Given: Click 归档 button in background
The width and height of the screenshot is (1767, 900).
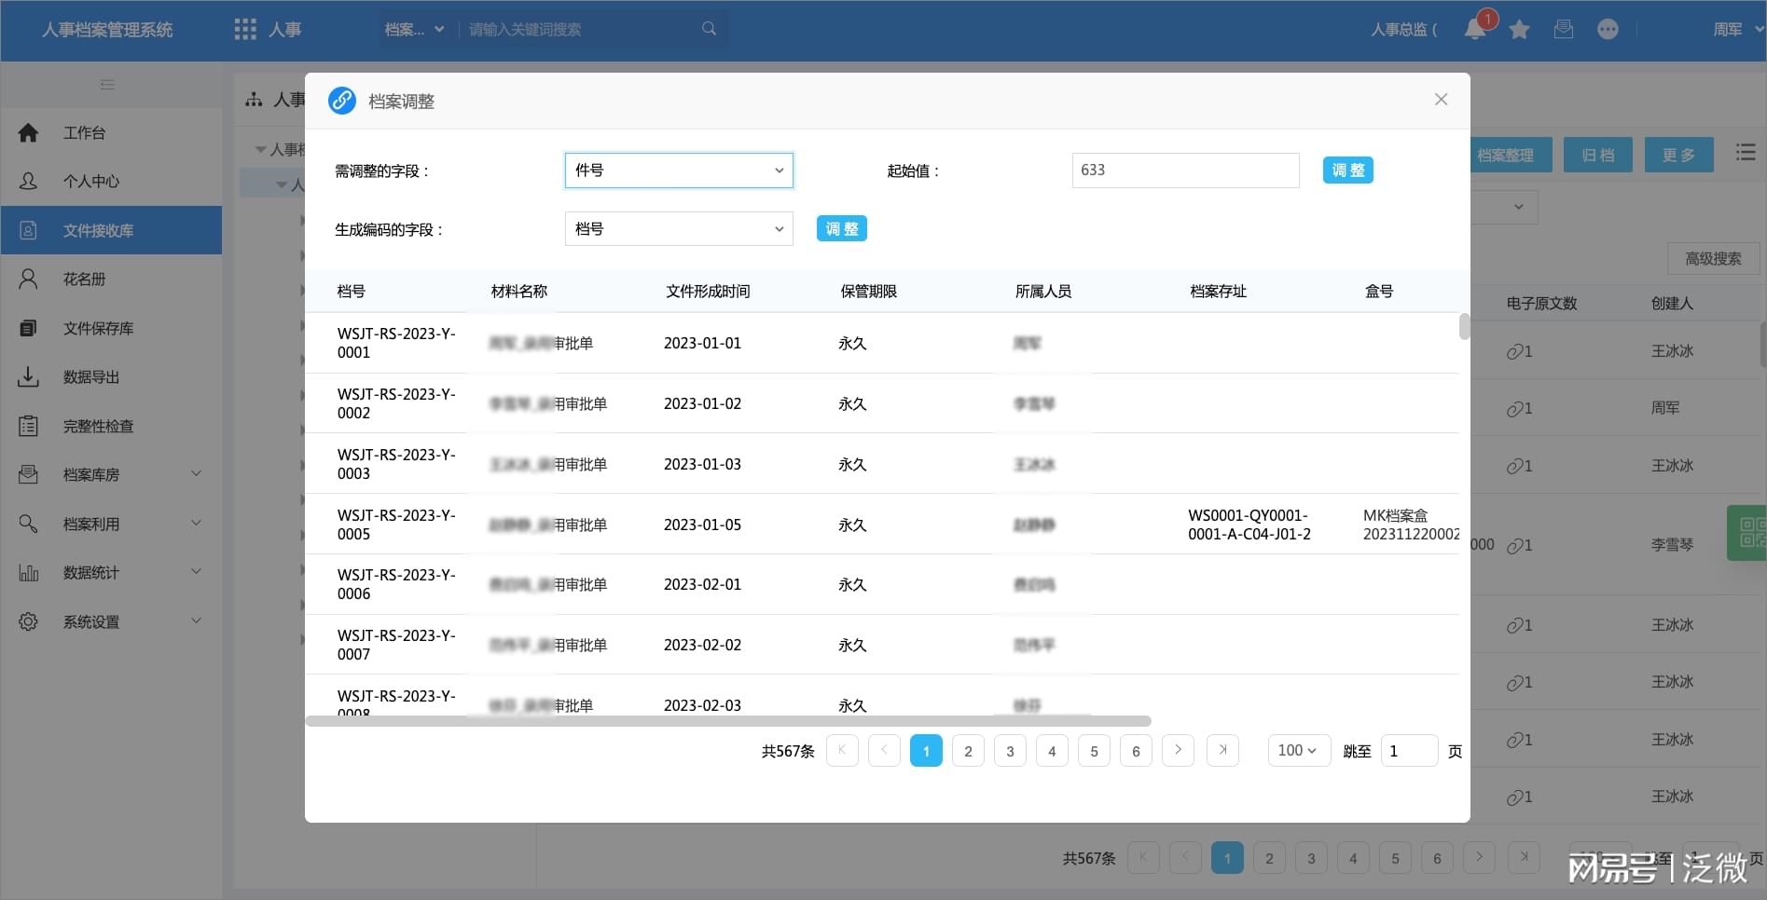Looking at the screenshot, I should coord(1598,155).
